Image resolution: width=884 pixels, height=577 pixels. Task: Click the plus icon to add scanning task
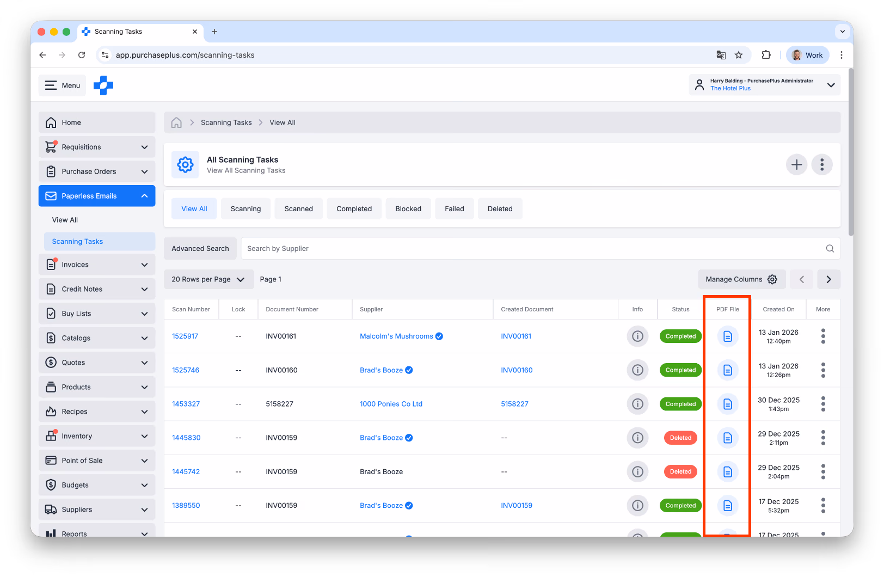click(796, 164)
